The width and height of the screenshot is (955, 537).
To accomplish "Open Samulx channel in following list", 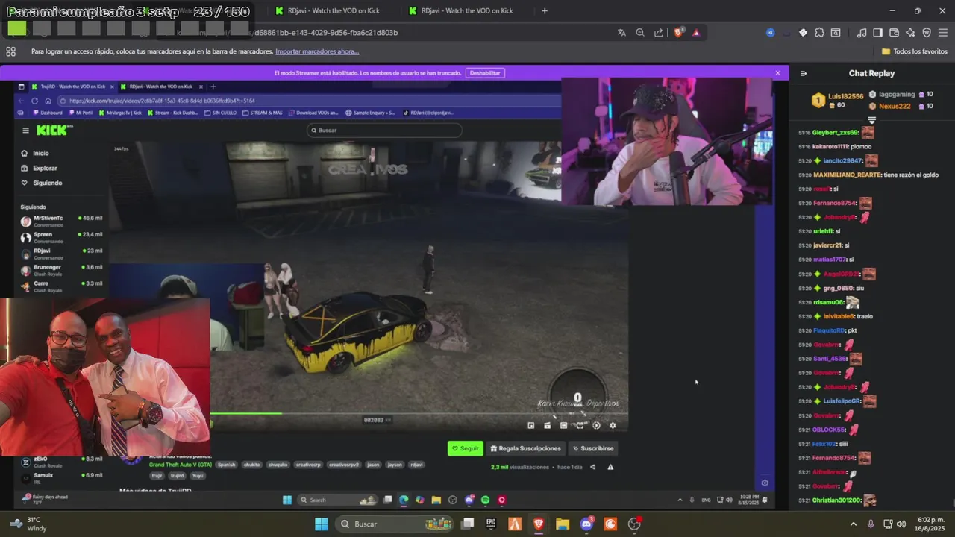I will coord(62,478).
